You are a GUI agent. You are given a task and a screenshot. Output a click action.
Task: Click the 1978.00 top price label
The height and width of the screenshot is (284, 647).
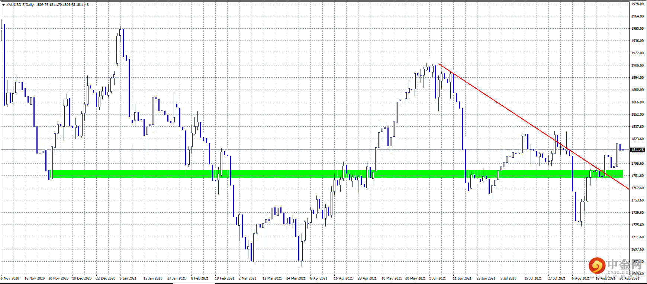click(637, 4)
